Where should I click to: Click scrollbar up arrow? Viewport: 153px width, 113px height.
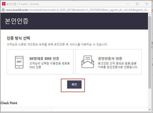pos(150,15)
